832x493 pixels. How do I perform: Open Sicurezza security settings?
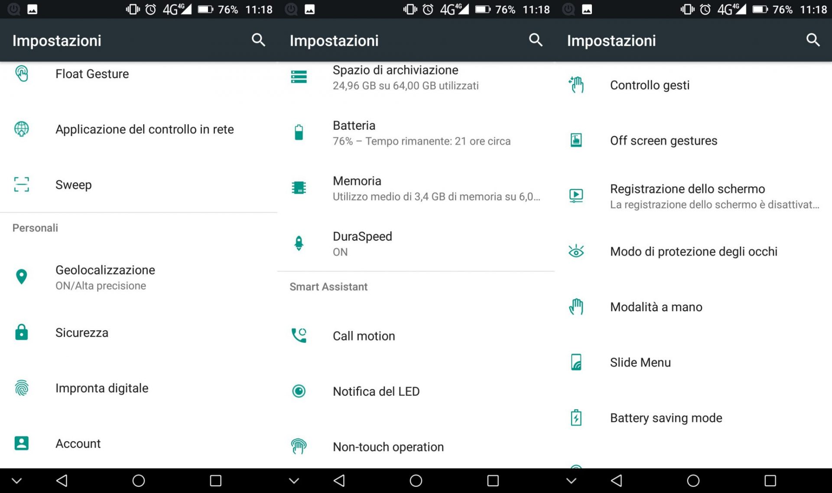[x=82, y=333]
